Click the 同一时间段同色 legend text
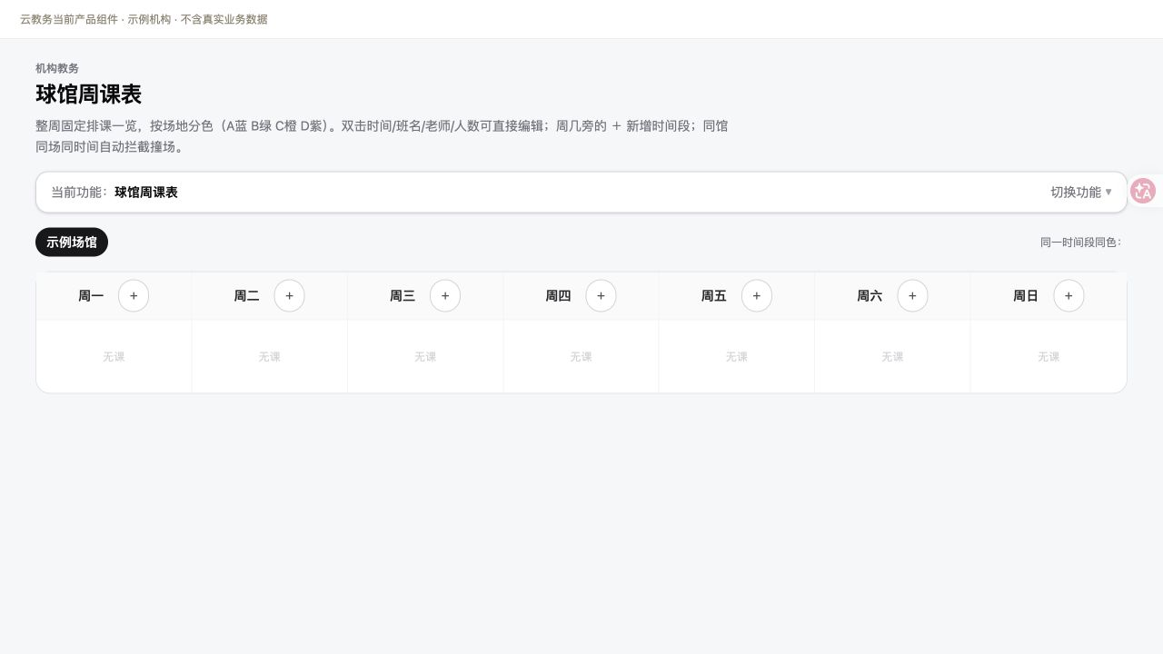1163x654 pixels. click(x=1081, y=243)
